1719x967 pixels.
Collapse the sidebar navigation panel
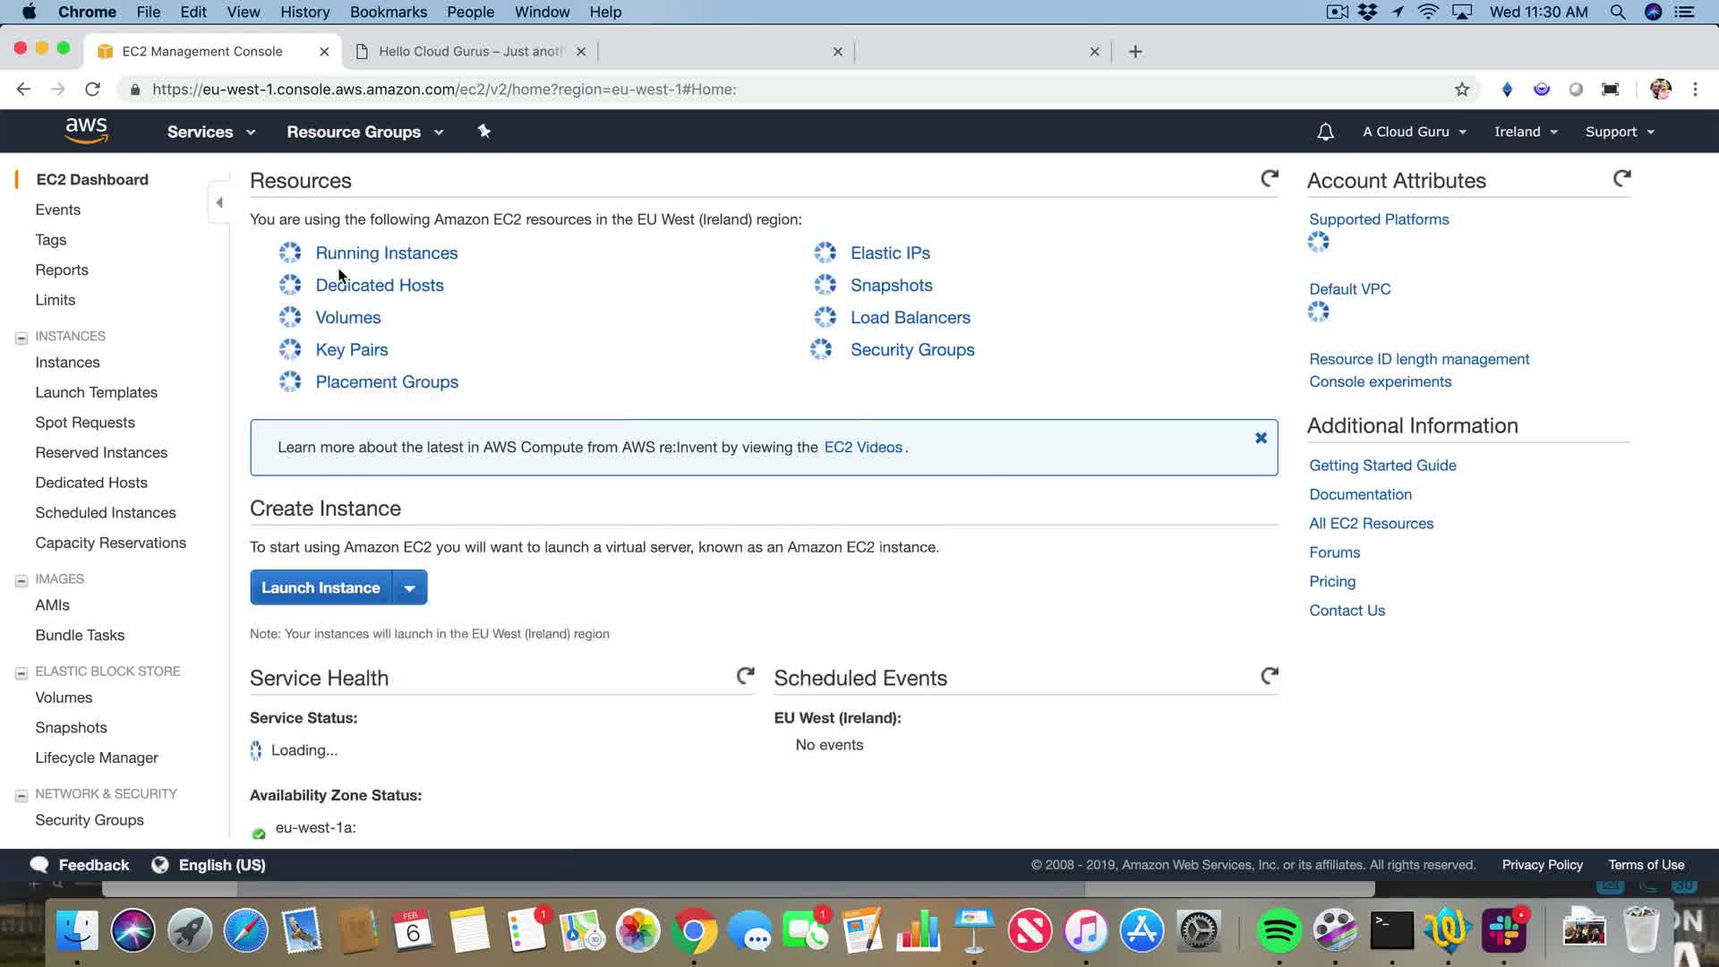[x=219, y=202]
